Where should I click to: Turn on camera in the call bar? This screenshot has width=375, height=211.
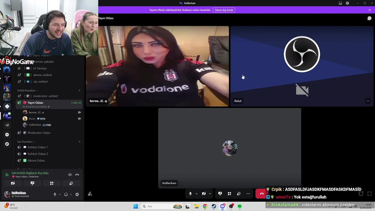[204, 193]
